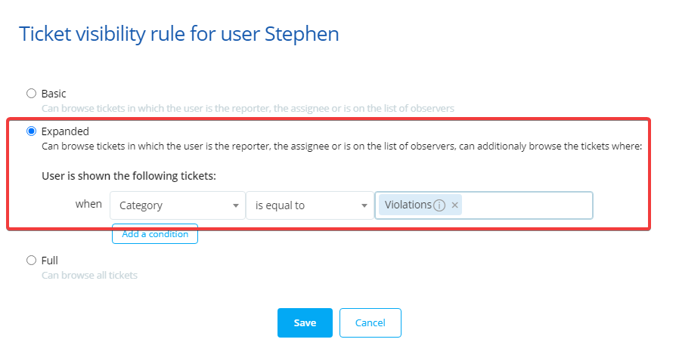Remove the Violations tag with its x
The width and height of the screenshot is (679, 364).
[x=454, y=205]
